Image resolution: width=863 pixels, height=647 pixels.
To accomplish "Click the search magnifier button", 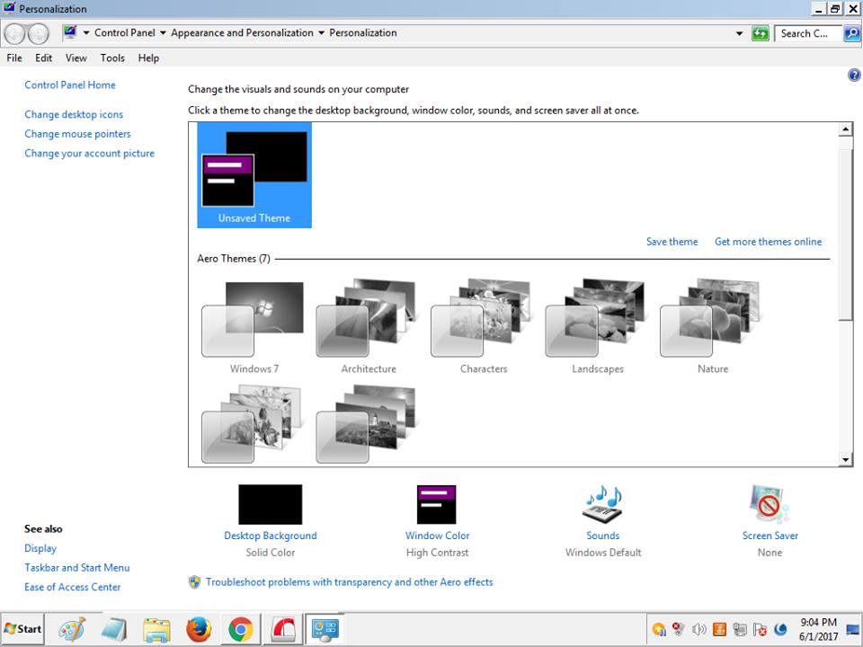I will pyautogui.click(x=851, y=33).
